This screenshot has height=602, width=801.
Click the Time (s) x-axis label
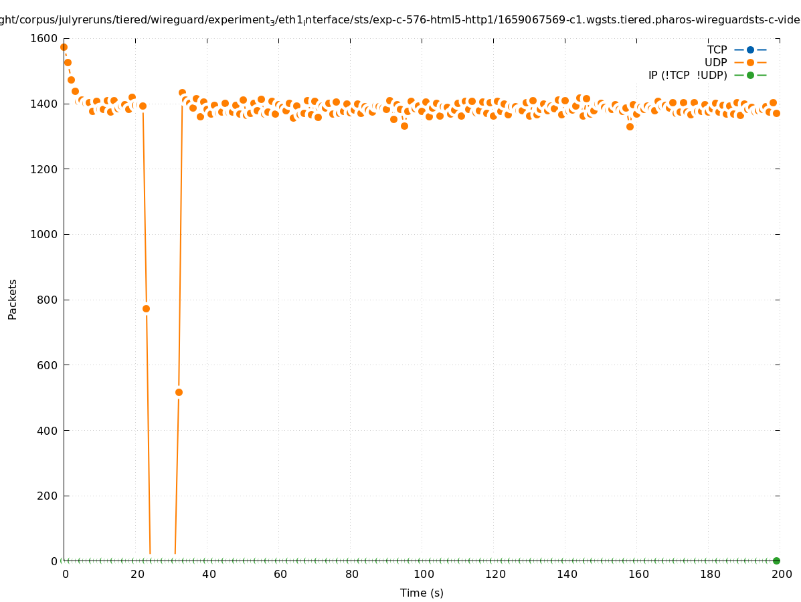(422, 593)
